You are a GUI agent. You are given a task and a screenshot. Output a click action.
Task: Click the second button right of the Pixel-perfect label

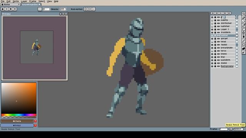pyautogui.click(x=90, y=9)
